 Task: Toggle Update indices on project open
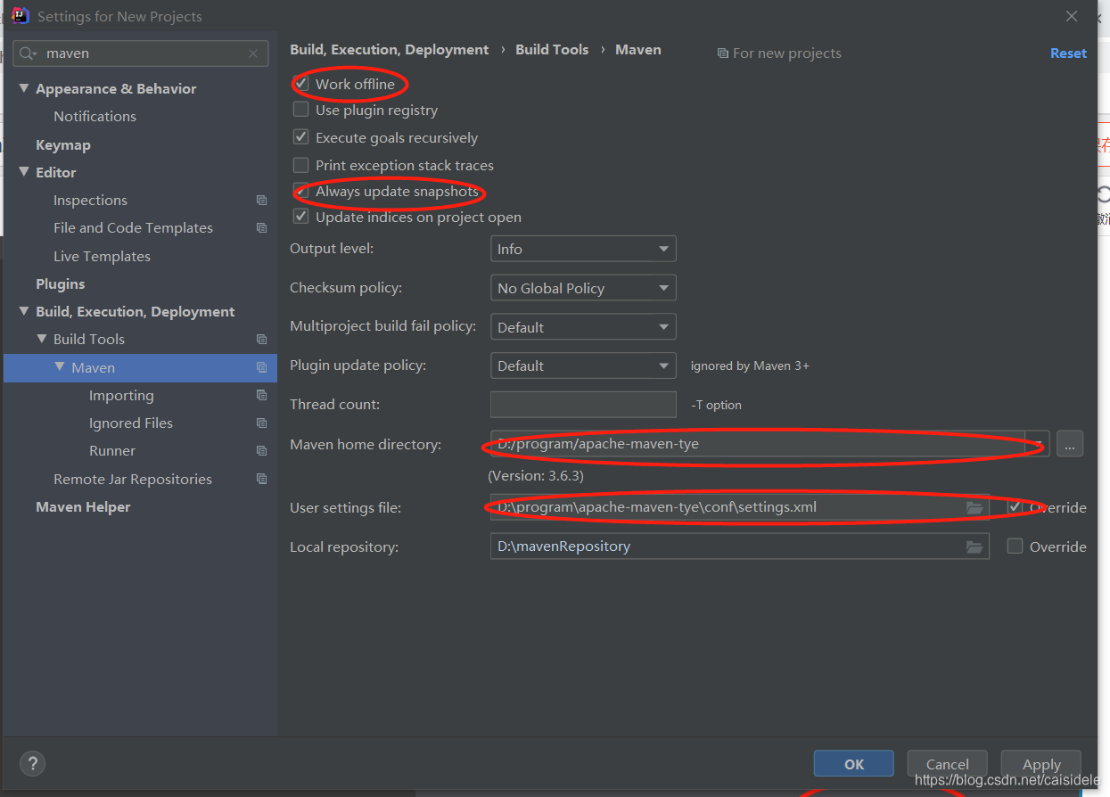click(301, 218)
